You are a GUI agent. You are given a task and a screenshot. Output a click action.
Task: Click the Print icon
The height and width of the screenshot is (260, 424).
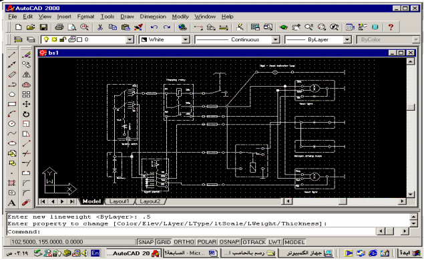[x=59, y=27]
